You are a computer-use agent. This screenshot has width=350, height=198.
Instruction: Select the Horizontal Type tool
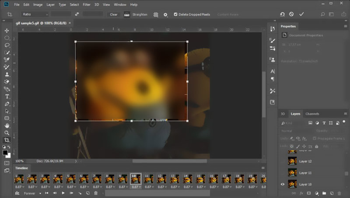tap(7, 96)
